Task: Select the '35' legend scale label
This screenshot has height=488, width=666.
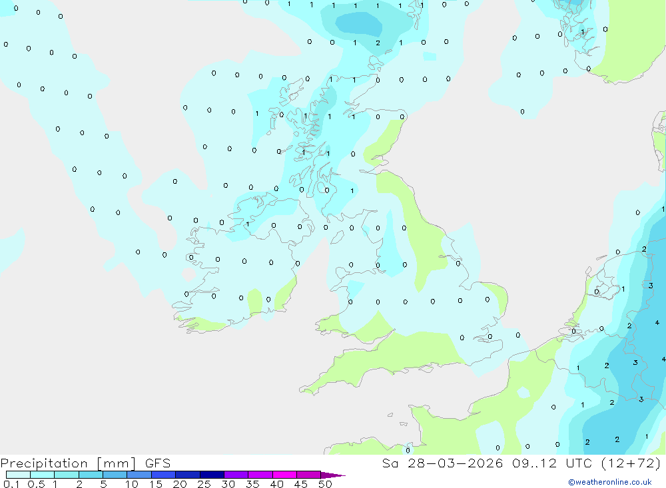Action: [252, 484]
